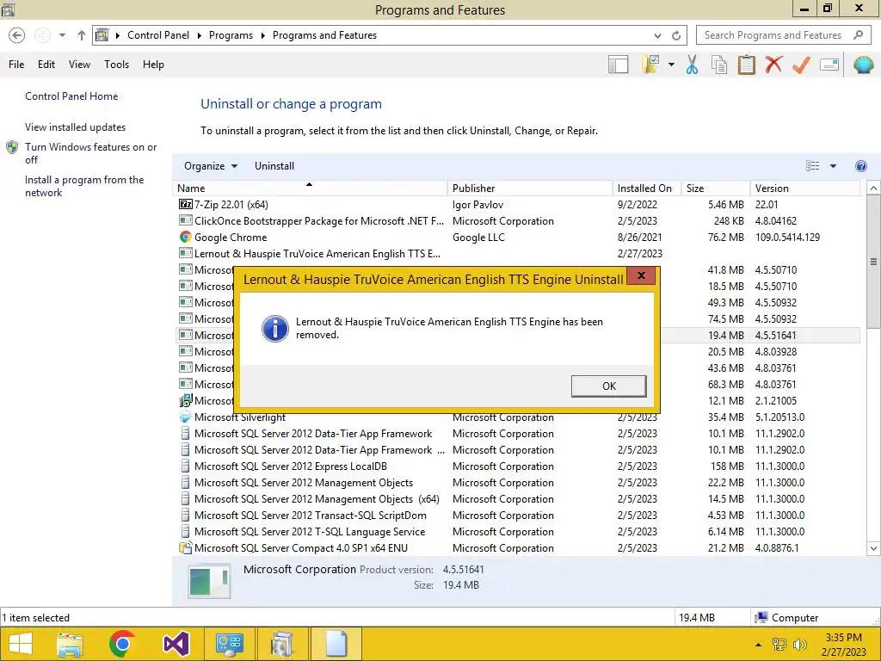Click the Back navigation arrow

point(17,35)
